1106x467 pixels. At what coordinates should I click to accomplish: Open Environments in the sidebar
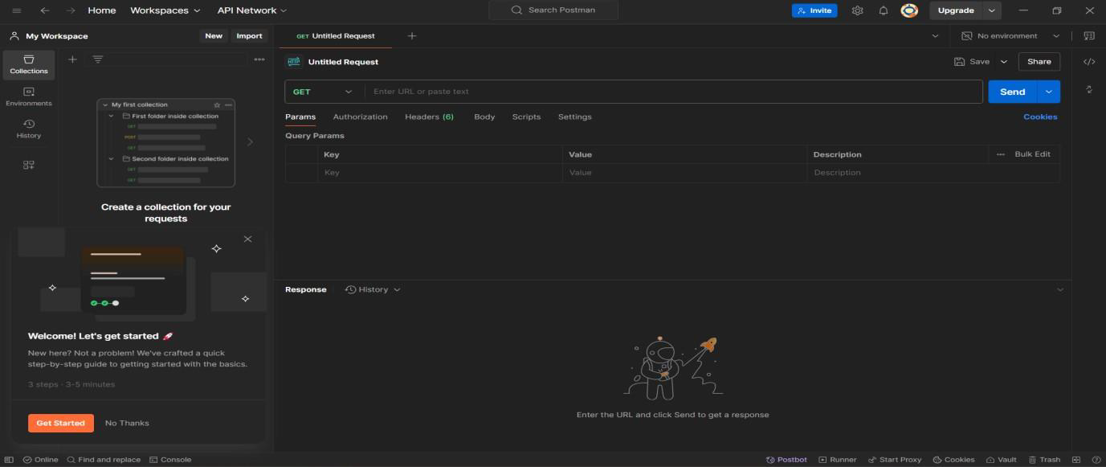pos(29,97)
